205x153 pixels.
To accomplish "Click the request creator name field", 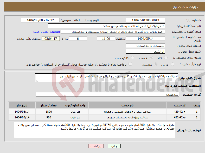I will [x=113, y=32].
